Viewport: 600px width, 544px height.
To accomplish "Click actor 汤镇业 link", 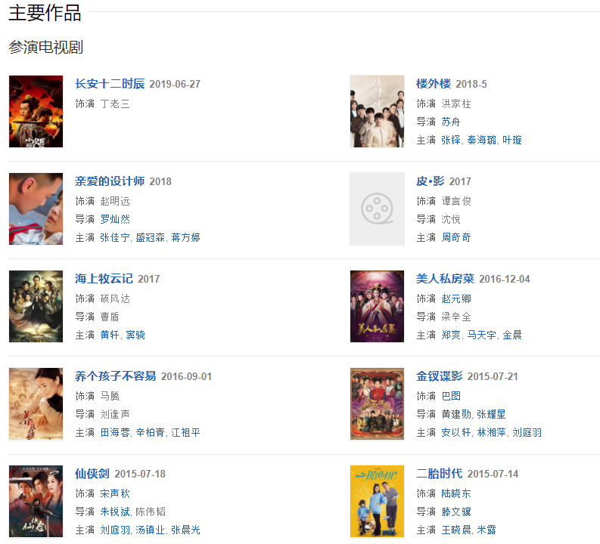I will click(151, 530).
